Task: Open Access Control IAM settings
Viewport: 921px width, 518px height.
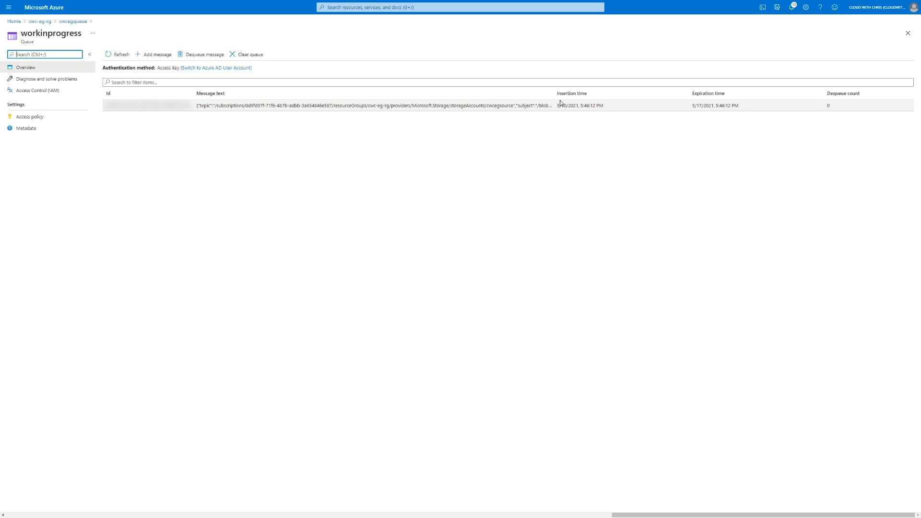Action: point(37,90)
